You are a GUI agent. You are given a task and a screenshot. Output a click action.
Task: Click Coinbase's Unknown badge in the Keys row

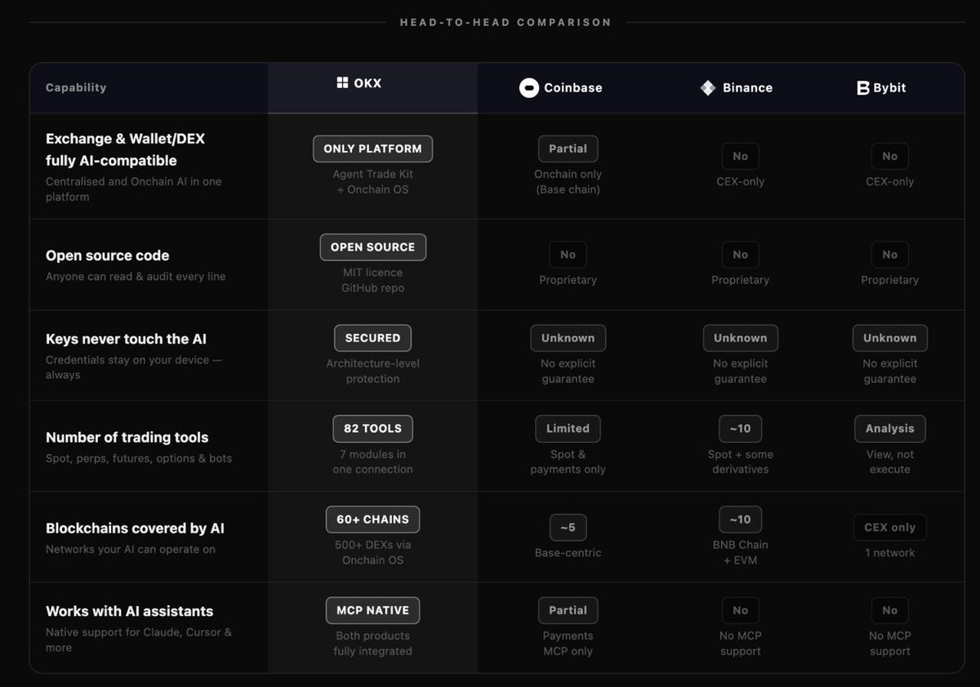(x=568, y=337)
